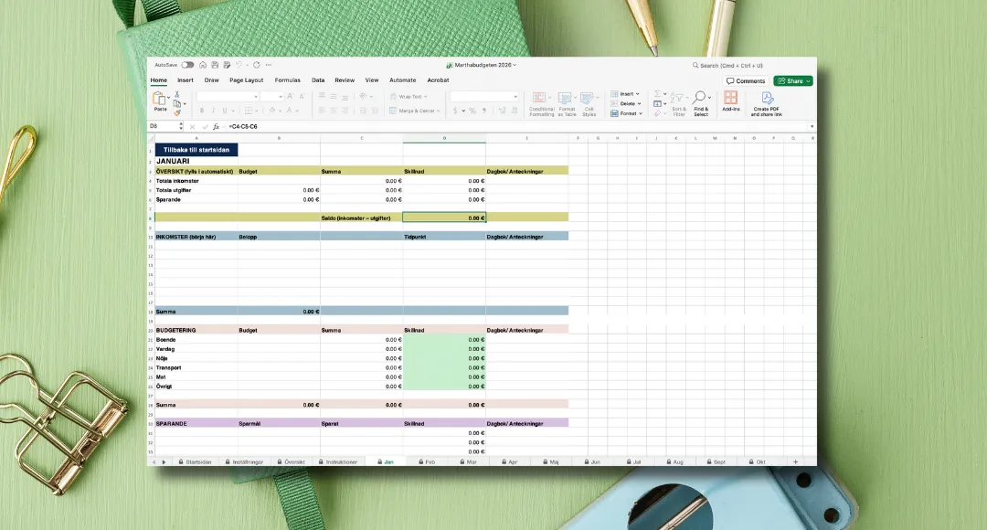Viewport: 987px width, 530px height.
Task: Click the Cut scissors icon
Action: pos(177,95)
